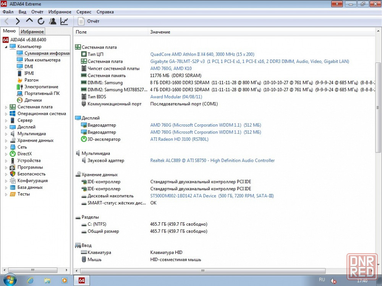Click the Отчёт report page icon

click(x=81, y=21)
